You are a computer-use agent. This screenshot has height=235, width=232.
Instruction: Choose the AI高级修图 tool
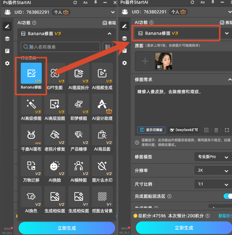(31, 104)
